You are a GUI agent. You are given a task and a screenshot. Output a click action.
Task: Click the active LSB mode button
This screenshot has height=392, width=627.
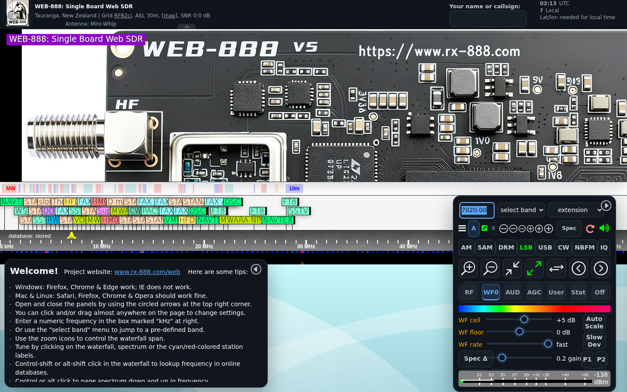coord(526,247)
